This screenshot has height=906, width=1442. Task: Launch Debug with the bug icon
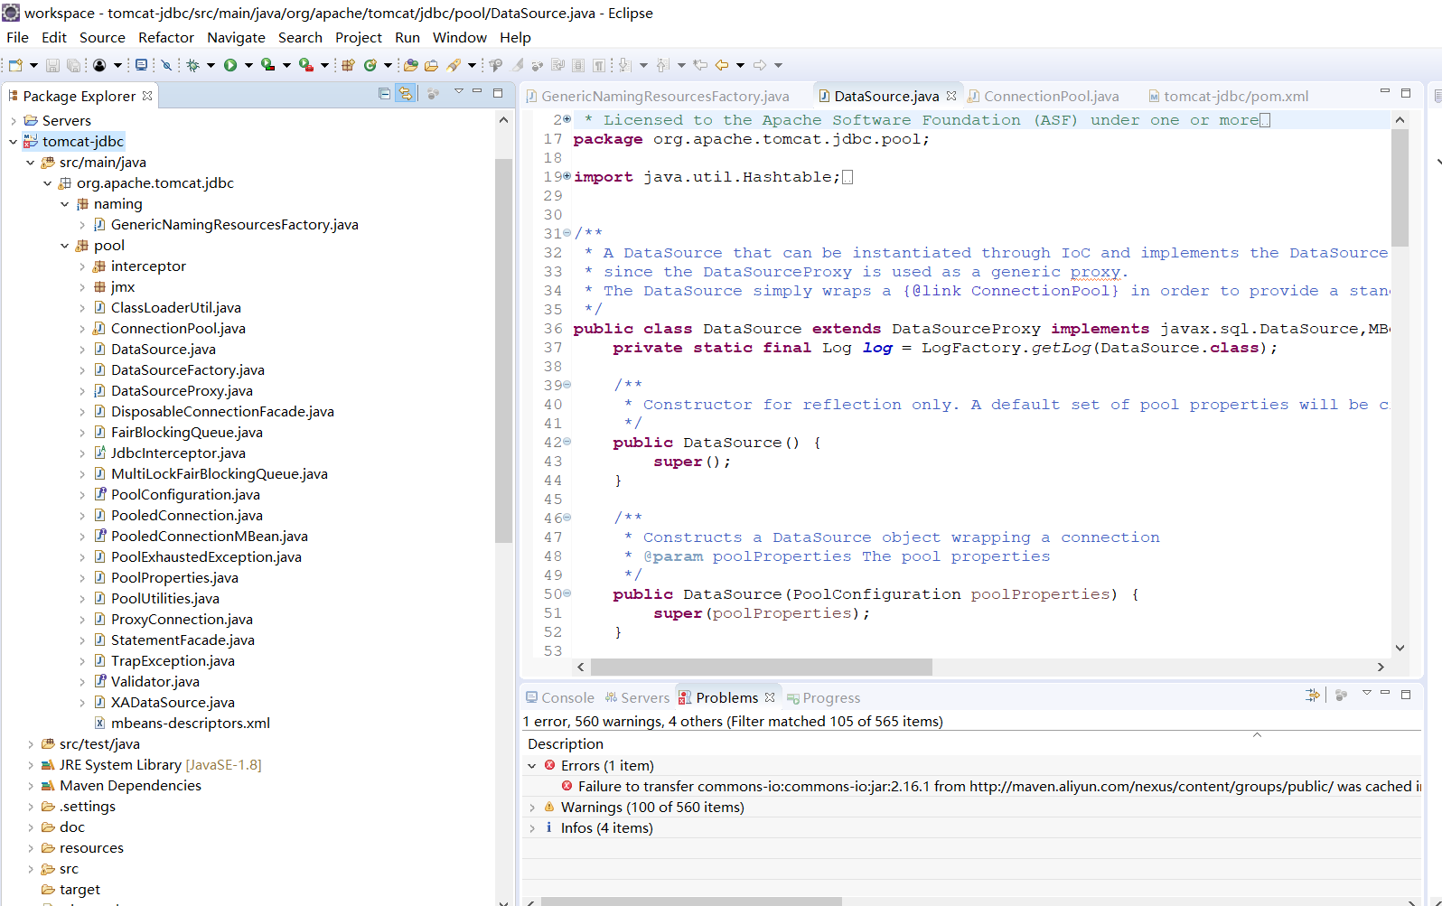coord(192,65)
